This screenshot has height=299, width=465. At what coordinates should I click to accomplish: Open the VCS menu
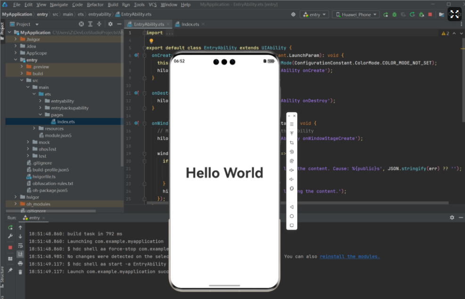click(x=153, y=4)
